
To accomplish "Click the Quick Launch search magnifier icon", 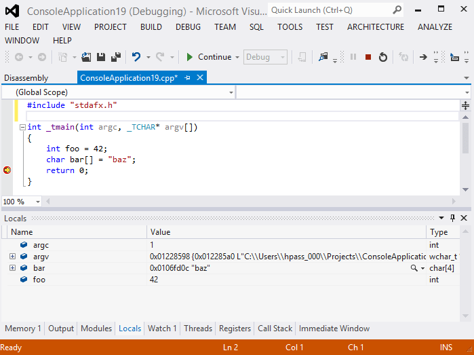I will tap(397, 10).
